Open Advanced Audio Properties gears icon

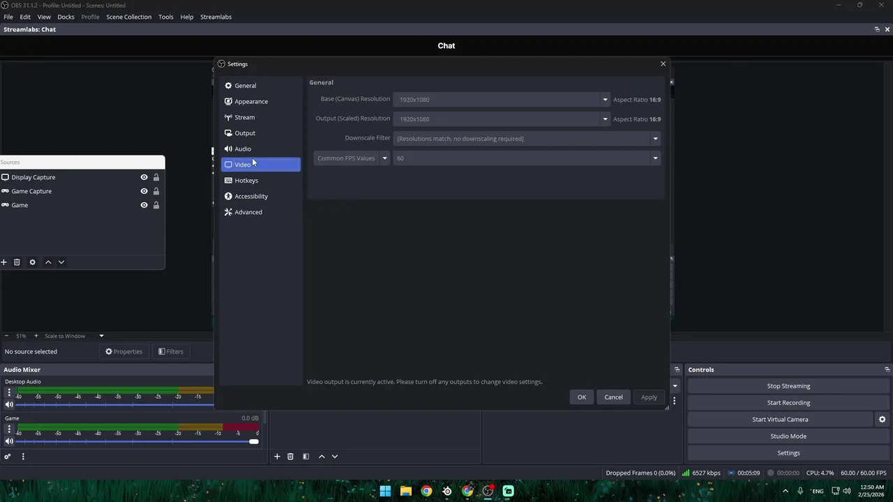tap(8, 457)
